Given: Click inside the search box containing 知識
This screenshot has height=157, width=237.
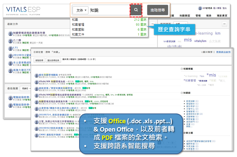Looking at the screenshot, I should click(109, 10).
